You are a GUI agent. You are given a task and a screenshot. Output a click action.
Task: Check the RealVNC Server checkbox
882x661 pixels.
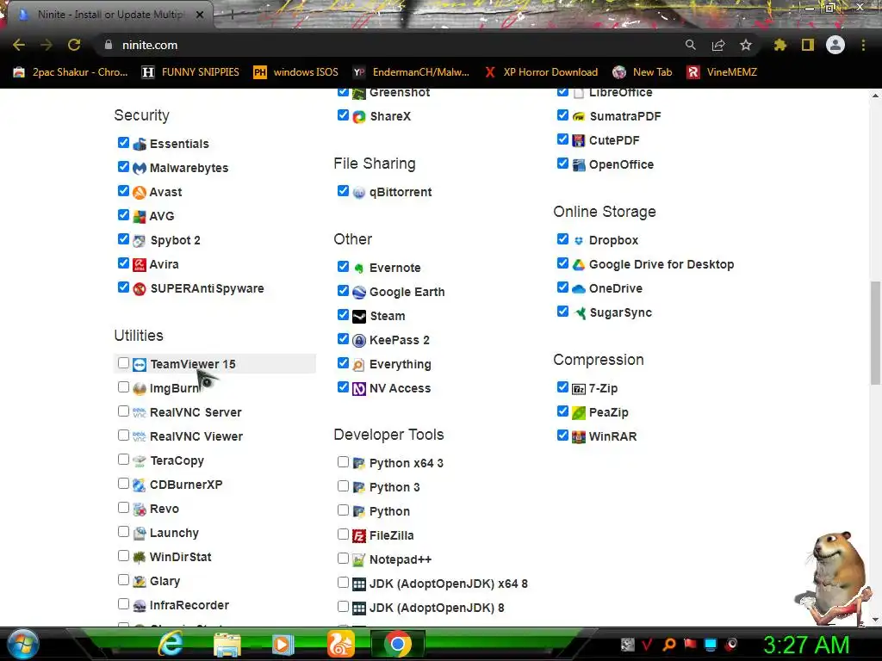[x=124, y=411]
